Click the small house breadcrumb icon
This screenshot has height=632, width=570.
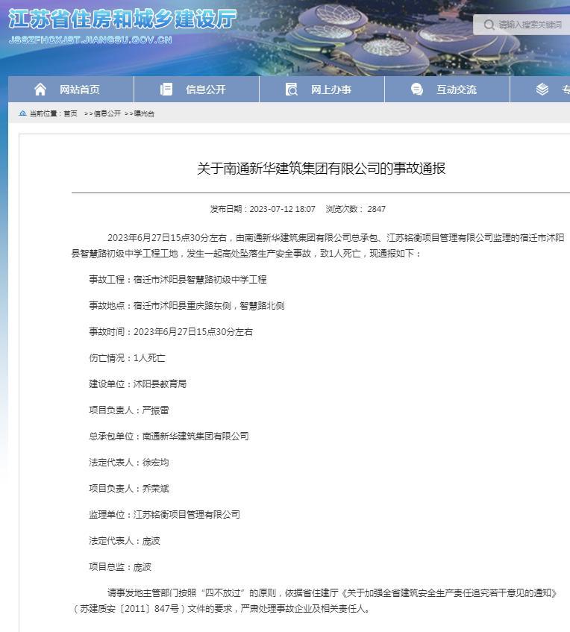[22, 113]
